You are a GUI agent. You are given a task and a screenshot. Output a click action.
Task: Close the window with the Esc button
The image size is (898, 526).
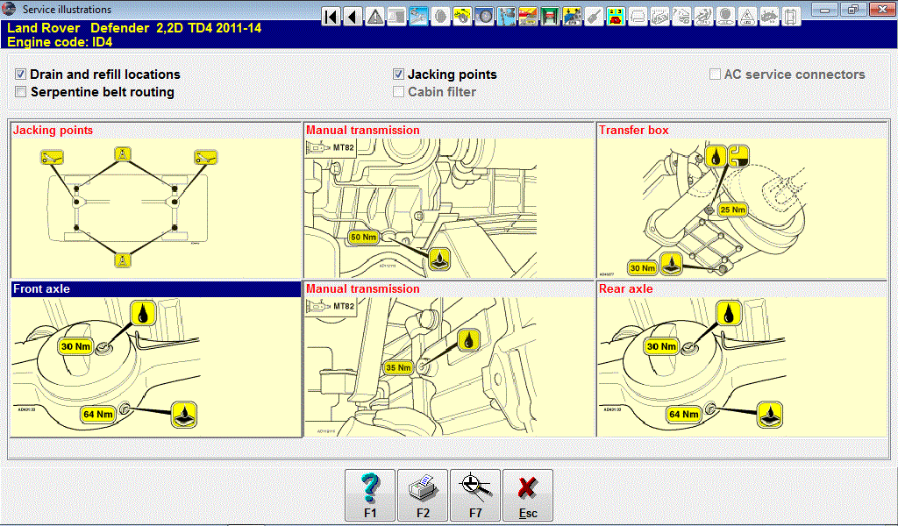pyautogui.click(x=528, y=495)
